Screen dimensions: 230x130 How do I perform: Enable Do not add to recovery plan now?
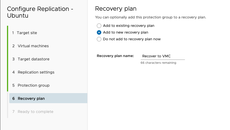coord(99,39)
